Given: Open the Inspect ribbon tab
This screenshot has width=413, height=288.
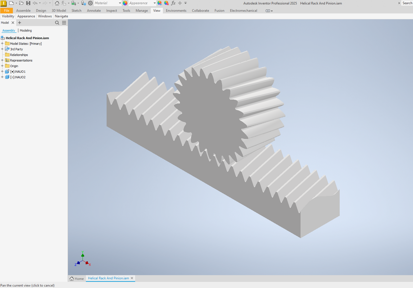Looking at the screenshot, I should click(x=111, y=11).
